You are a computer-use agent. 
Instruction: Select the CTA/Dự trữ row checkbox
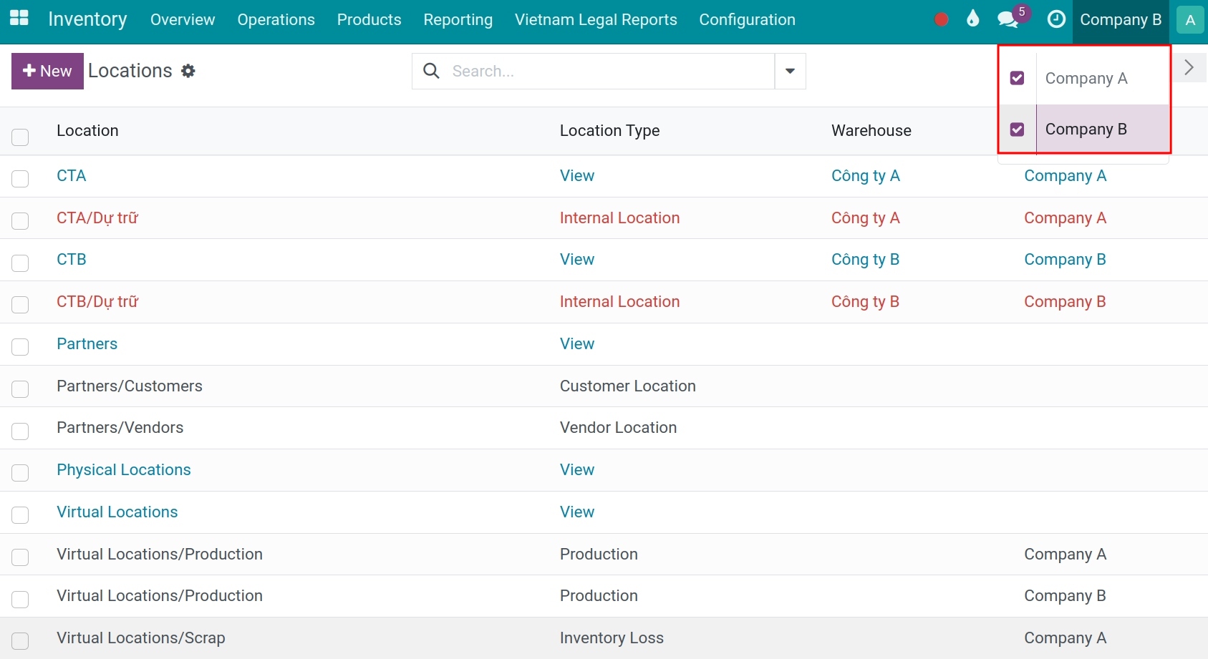(20, 220)
